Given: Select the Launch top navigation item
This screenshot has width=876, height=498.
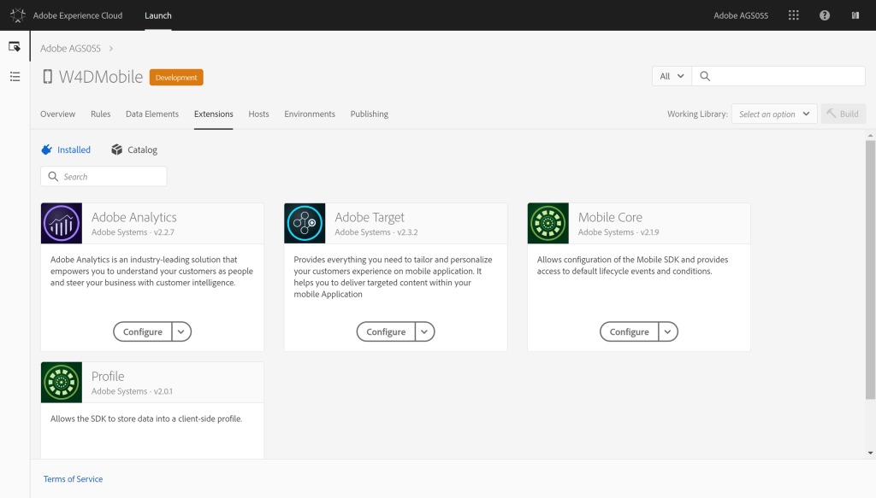Looking at the screenshot, I should pyautogui.click(x=158, y=15).
